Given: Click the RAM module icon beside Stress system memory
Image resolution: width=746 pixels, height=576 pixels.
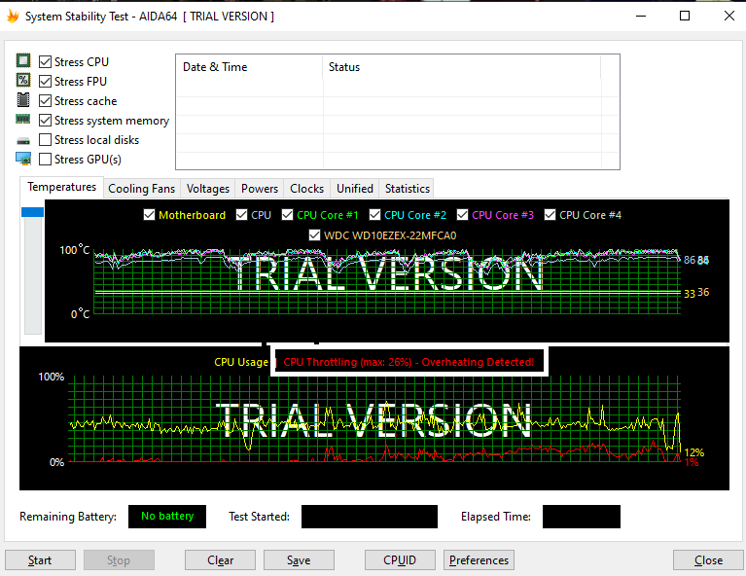Looking at the screenshot, I should tap(22, 119).
